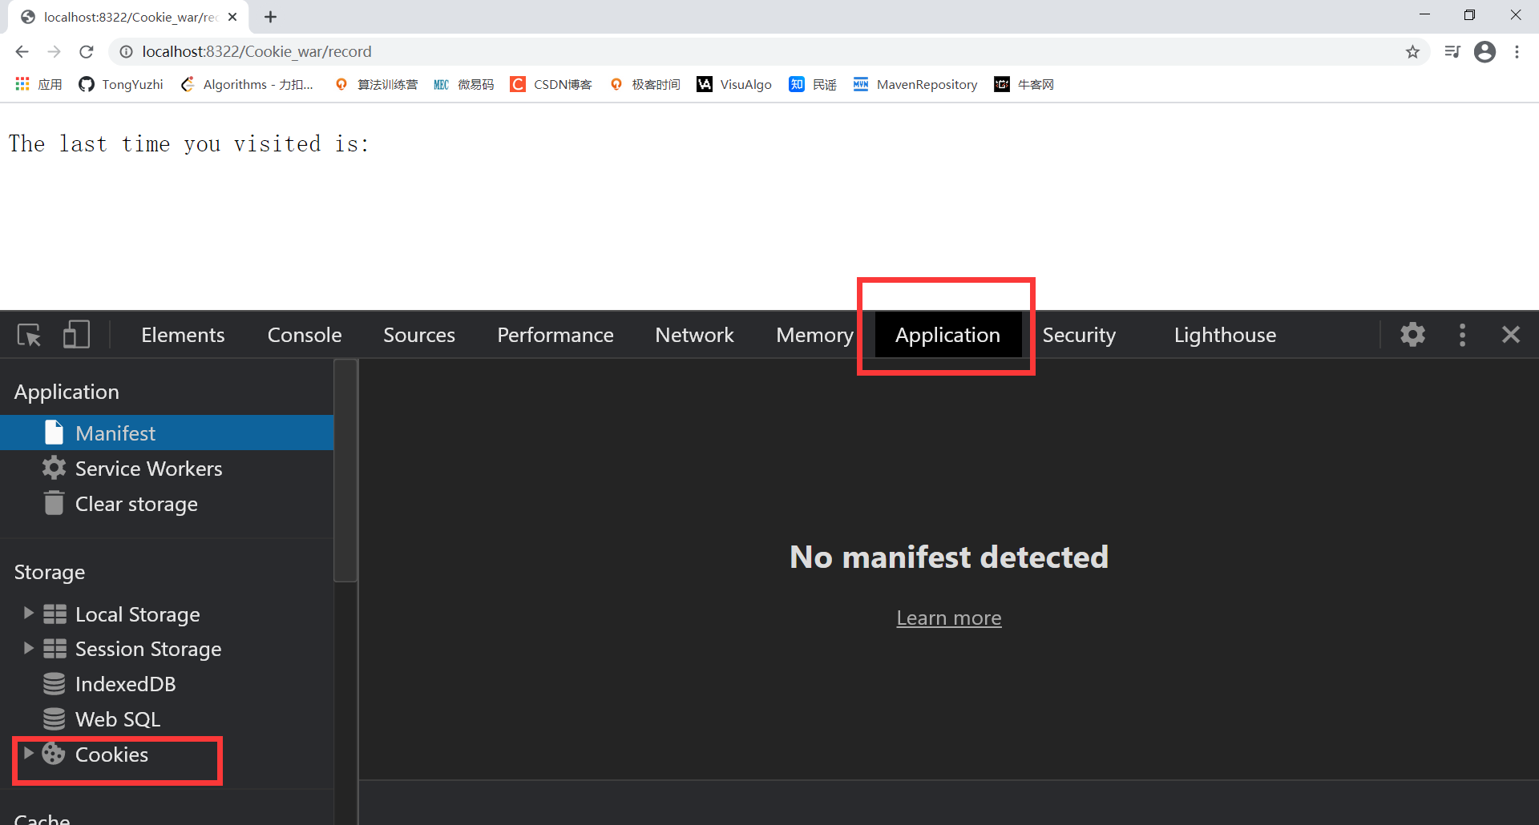Click the sidebar vertical scrollbar thumb
This screenshot has width=1539, height=825.
pyautogui.click(x=345, y=470)
